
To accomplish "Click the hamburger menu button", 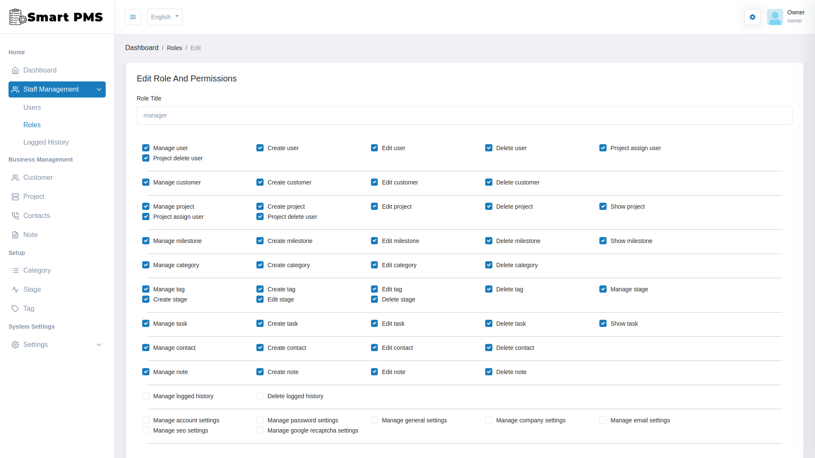I will (x=132, y=17).
